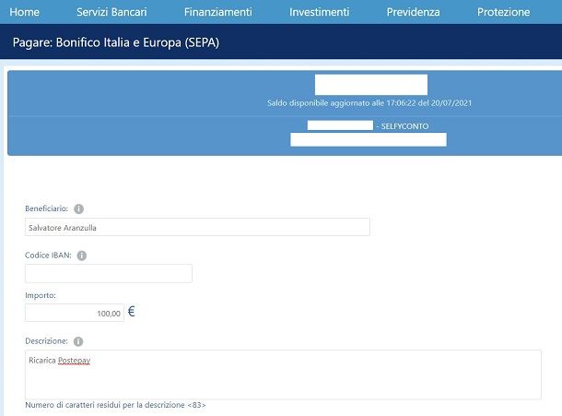Open the Investimenti menu

319,12
